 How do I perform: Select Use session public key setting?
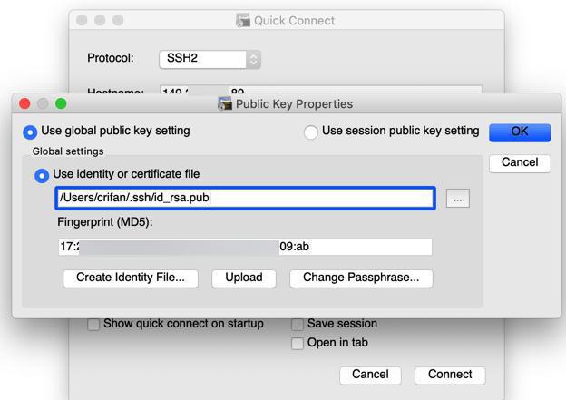311,132
